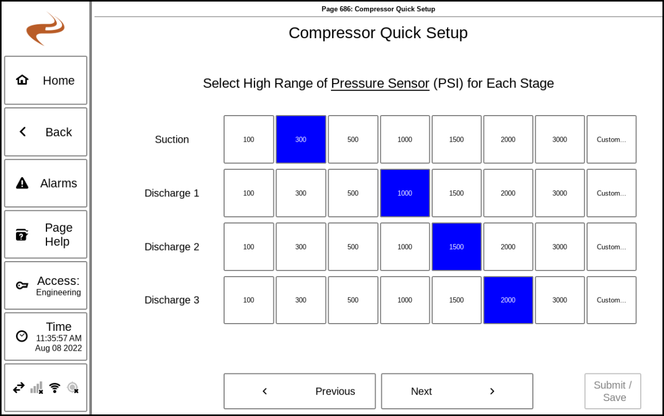Click the key icon next to Access: Engineering

point(22,284)
